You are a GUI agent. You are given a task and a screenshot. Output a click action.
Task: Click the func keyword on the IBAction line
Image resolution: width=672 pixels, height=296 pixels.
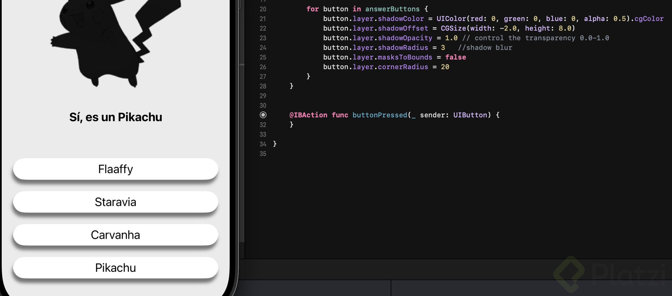pos(340,115)
